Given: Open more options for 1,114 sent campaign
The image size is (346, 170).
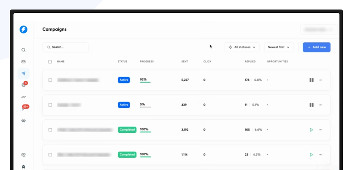Looking at the screenshot, I should tap(320, 154).
